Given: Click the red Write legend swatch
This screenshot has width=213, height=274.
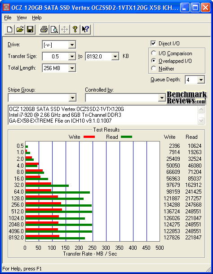Looking at the screenshot, I should pyautogui.click(x=89, y=137).
